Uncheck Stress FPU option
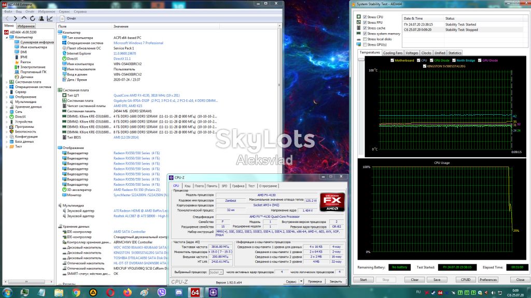The height and width of the screenshot is (298, 531). [365, 23]
